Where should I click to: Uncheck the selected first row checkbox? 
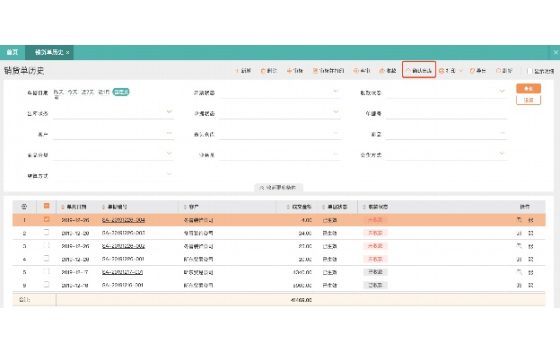pos(47,219)
